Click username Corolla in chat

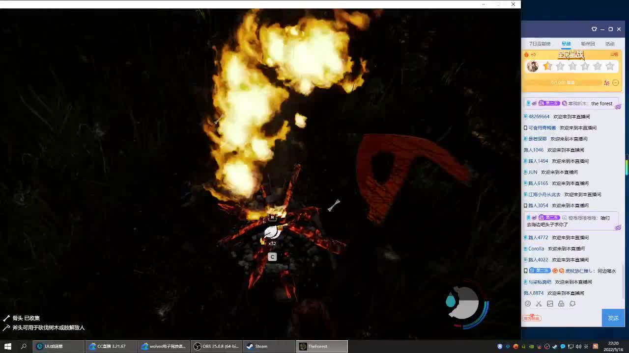coord(536,249)
